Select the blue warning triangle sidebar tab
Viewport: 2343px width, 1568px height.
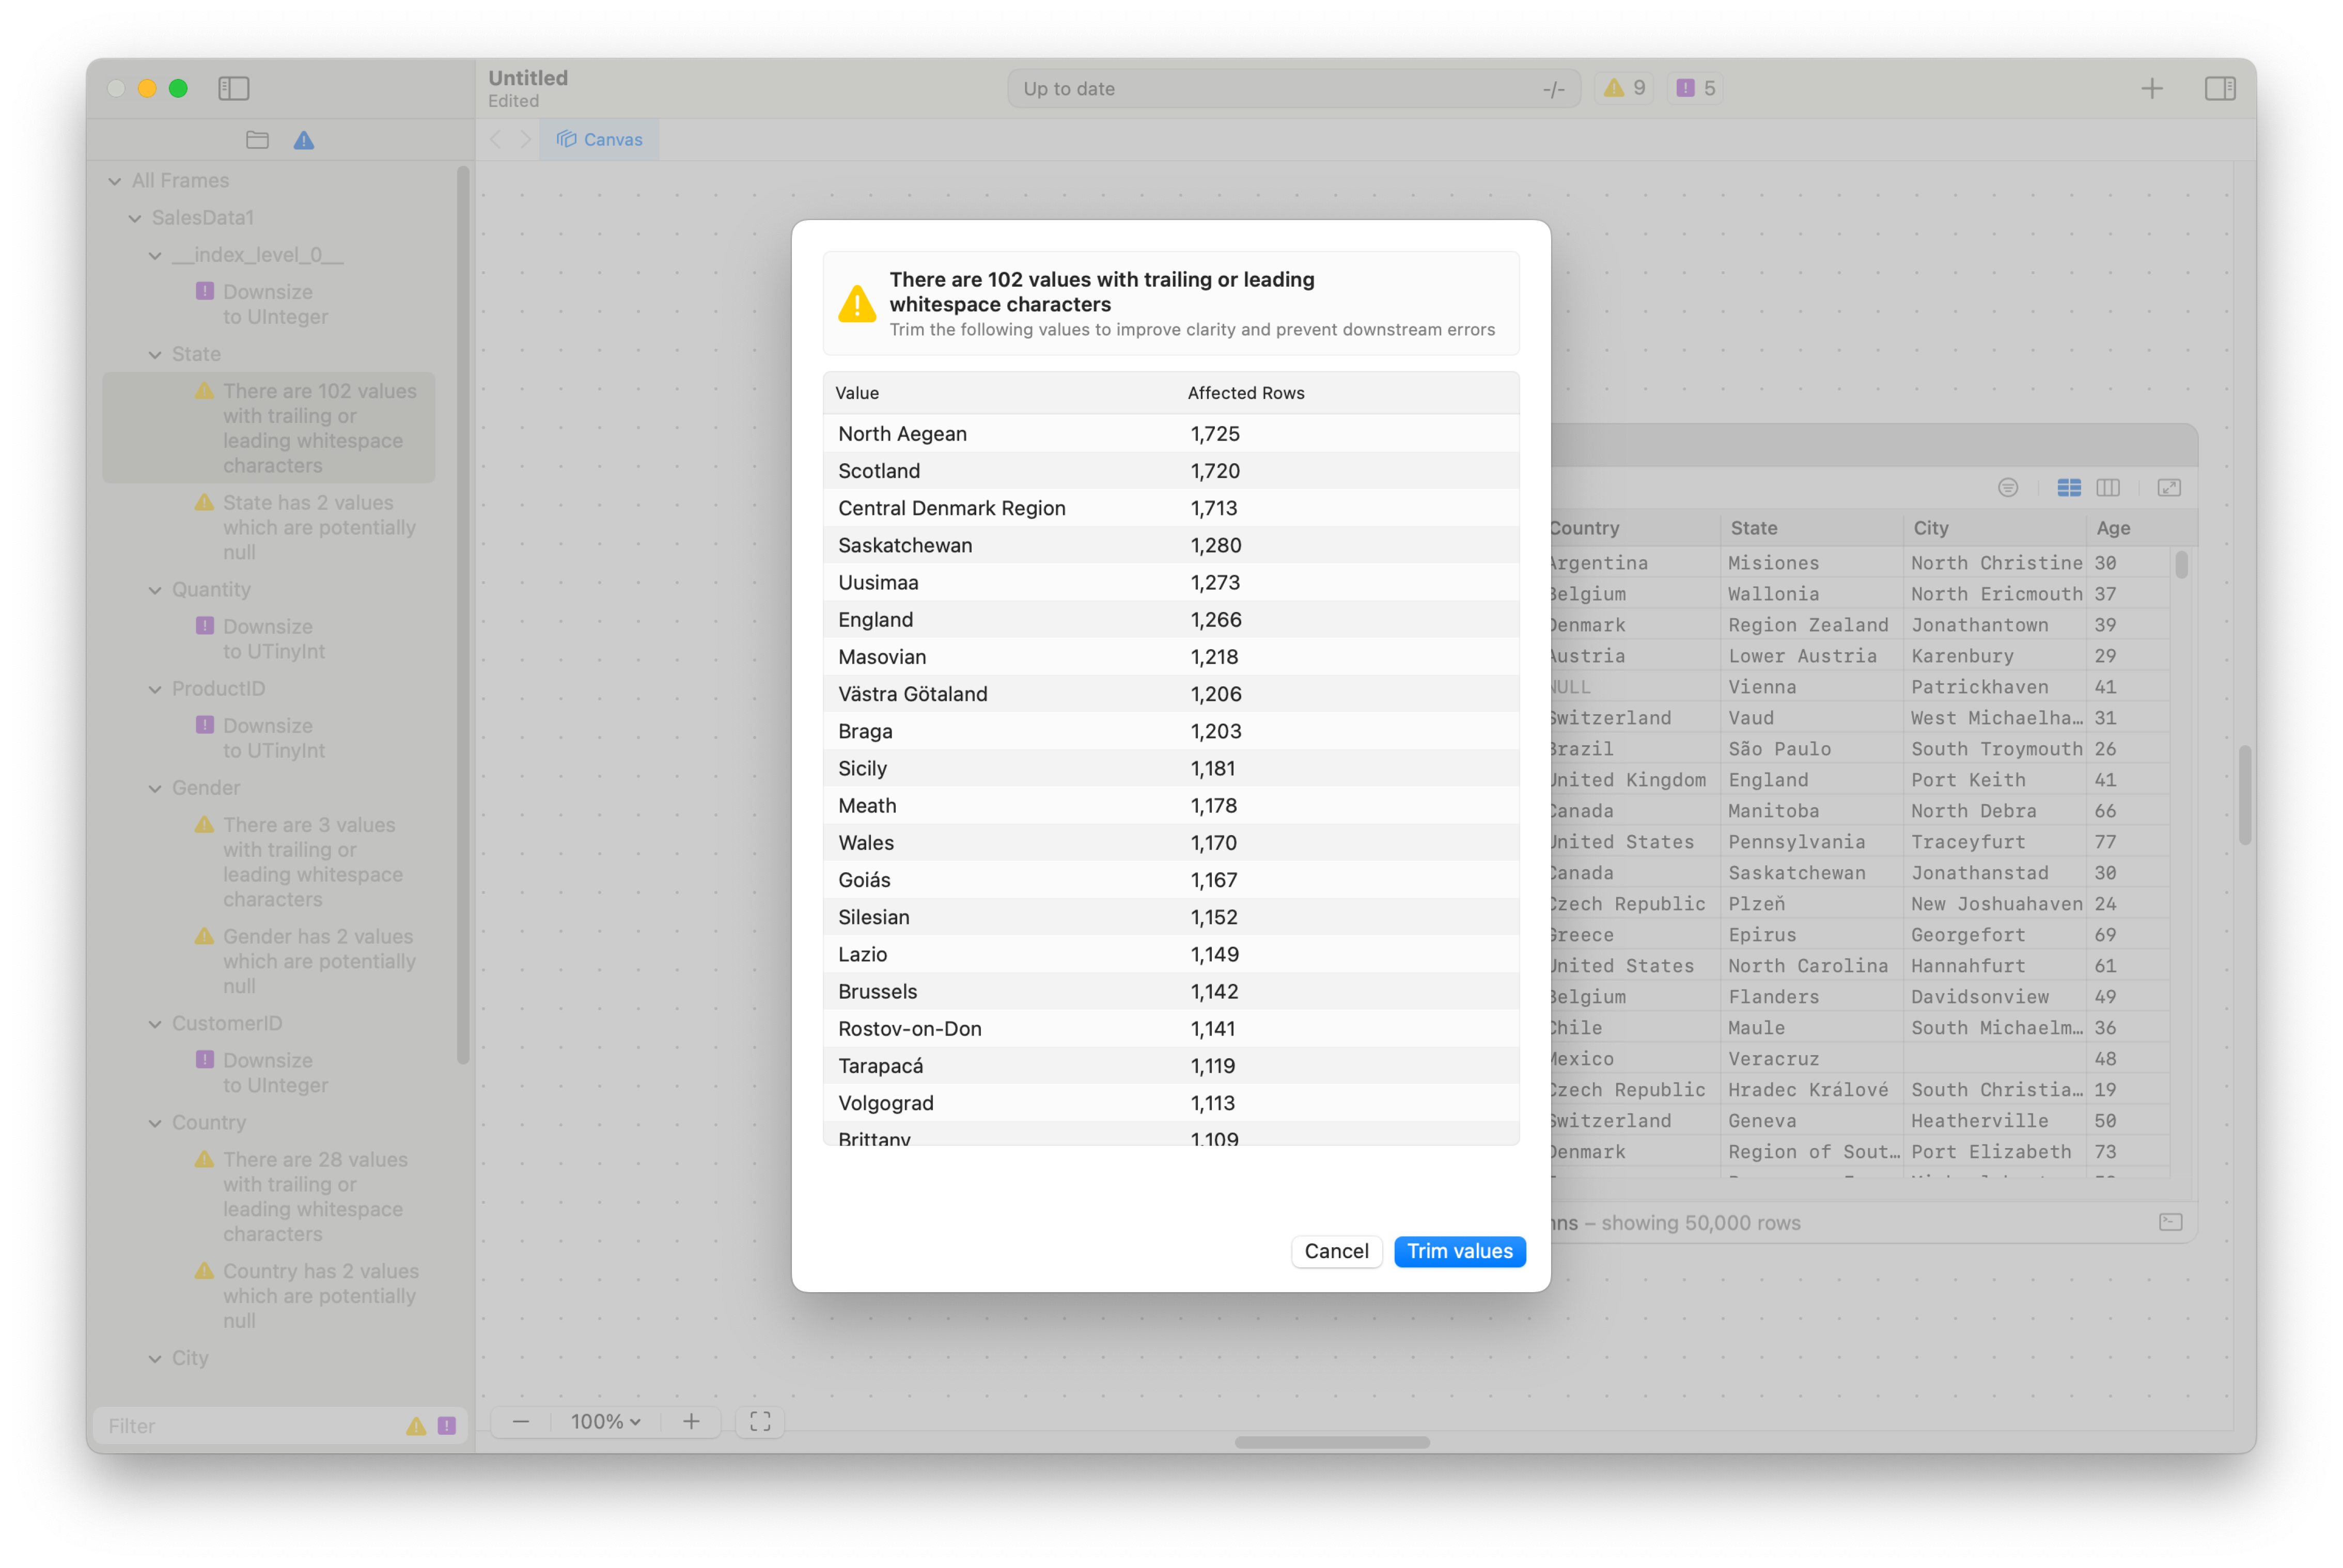pos(304,140)
